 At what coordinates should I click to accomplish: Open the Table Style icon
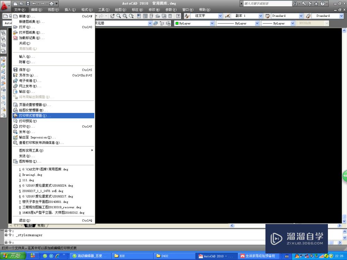(268, 16)
